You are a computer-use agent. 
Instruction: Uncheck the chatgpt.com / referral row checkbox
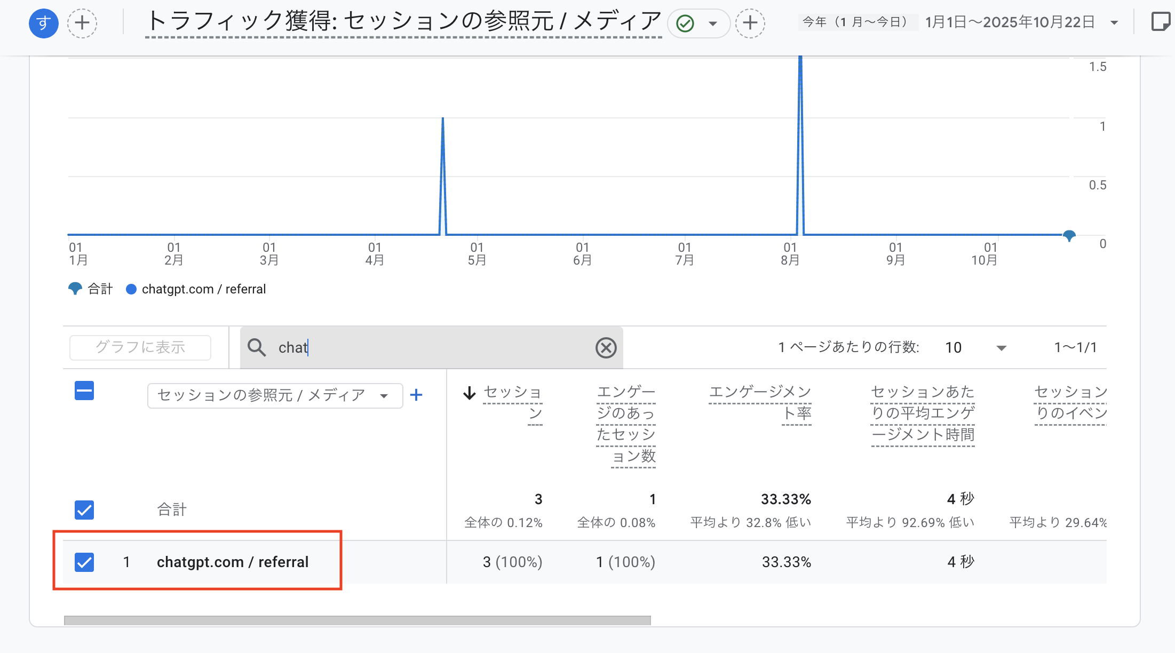pos(84,562)
